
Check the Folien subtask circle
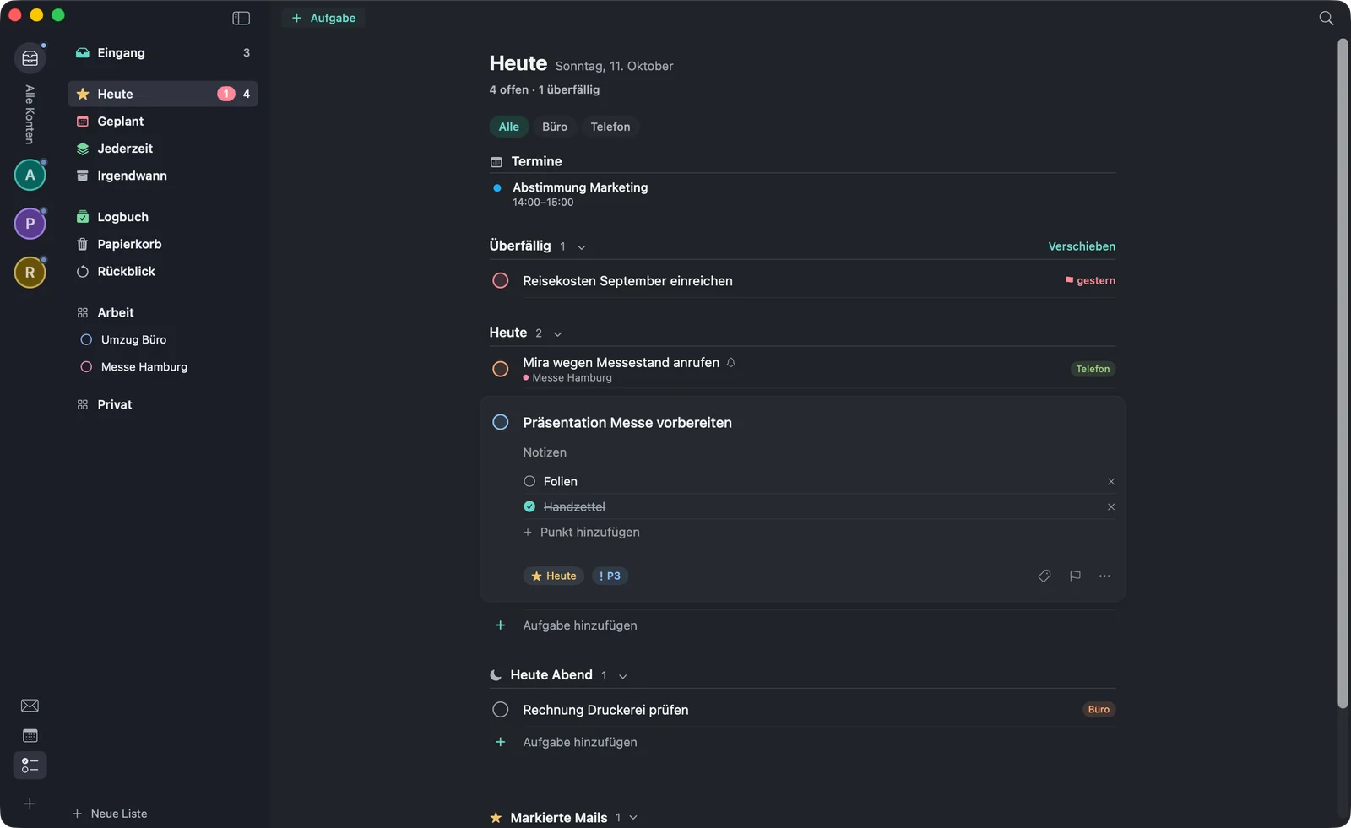pos(529,481)
